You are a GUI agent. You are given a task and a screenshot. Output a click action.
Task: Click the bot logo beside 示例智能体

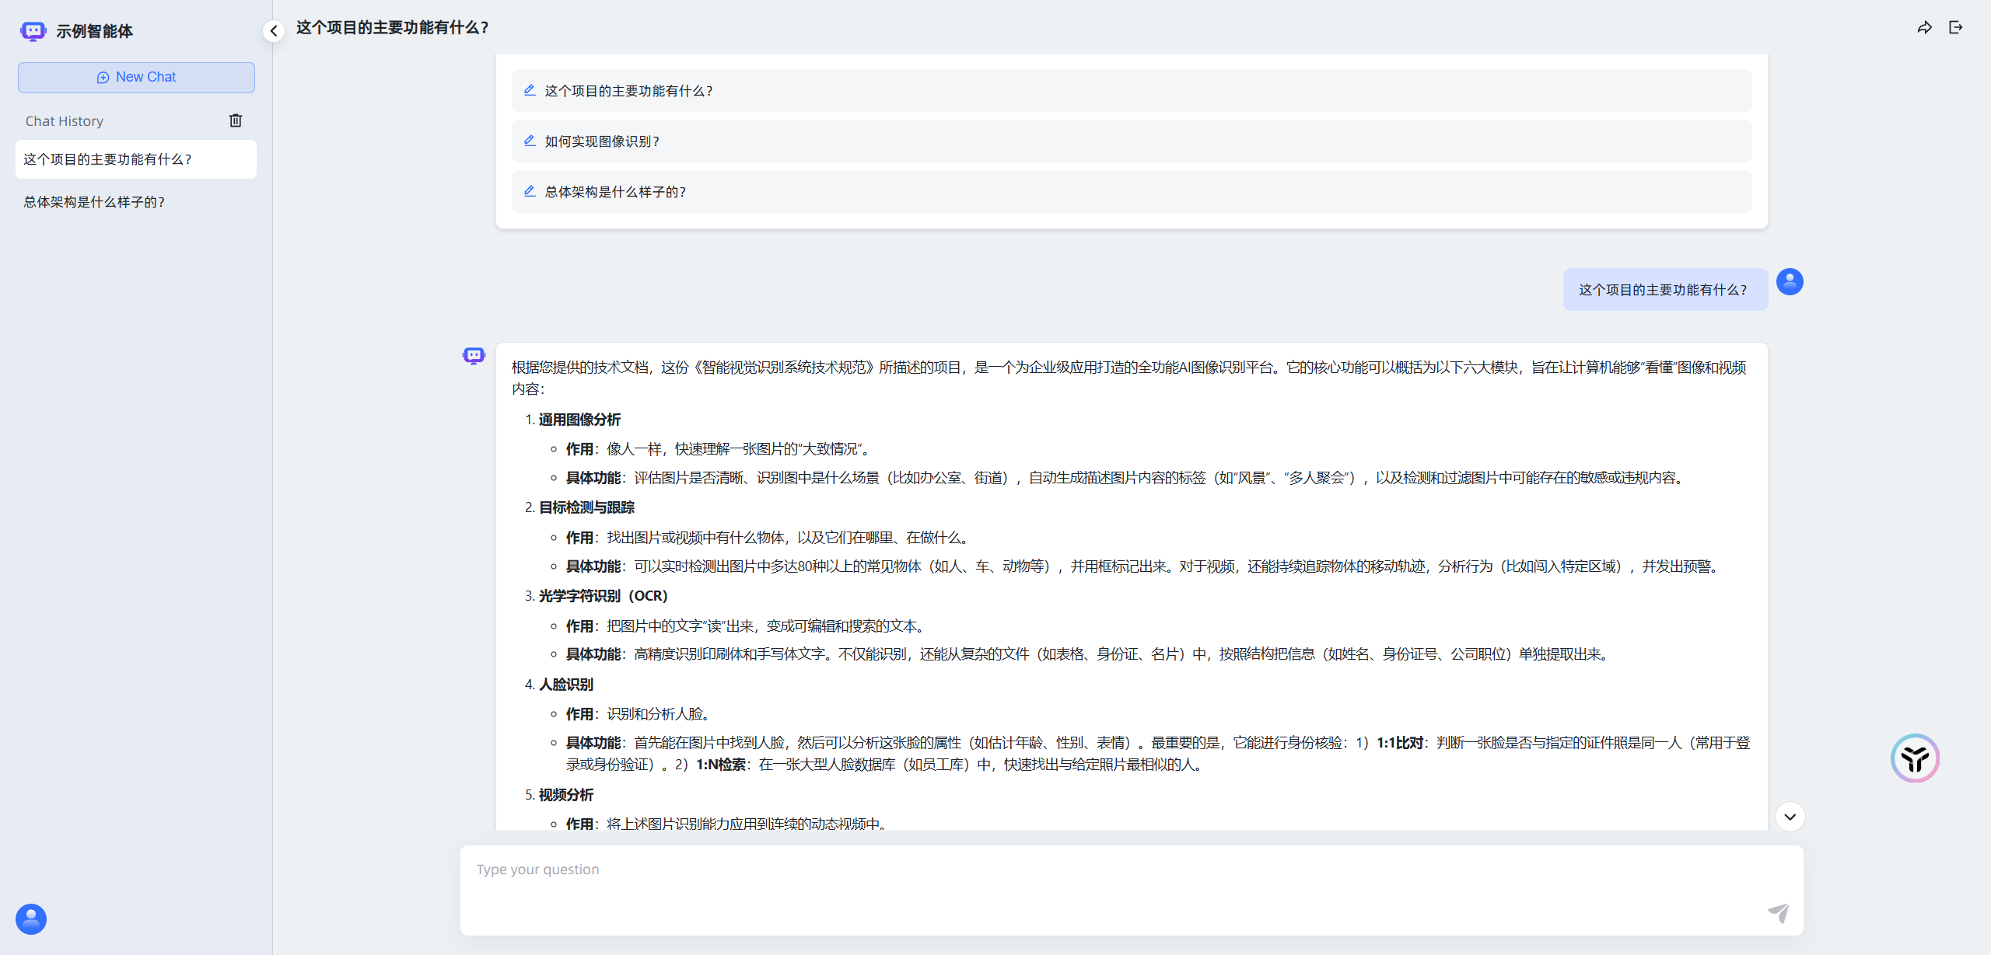33,31
